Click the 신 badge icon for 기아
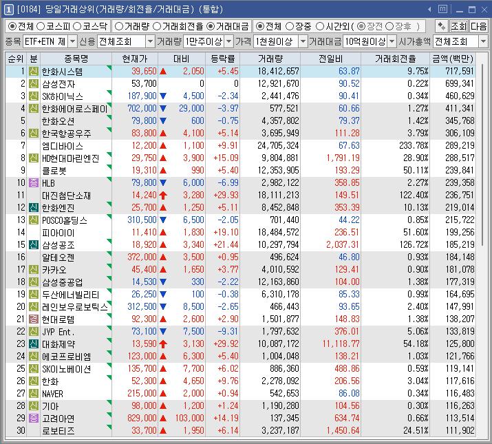492x444 pixels. [x=34, y=405]
